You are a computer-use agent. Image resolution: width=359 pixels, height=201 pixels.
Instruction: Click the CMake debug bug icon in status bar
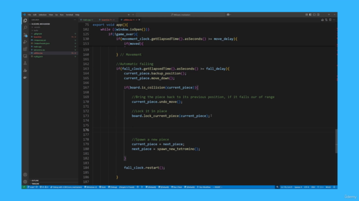[x=137, y=187]
